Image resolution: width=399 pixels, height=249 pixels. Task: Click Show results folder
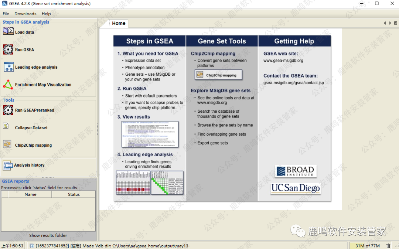[x=48, y=236]
